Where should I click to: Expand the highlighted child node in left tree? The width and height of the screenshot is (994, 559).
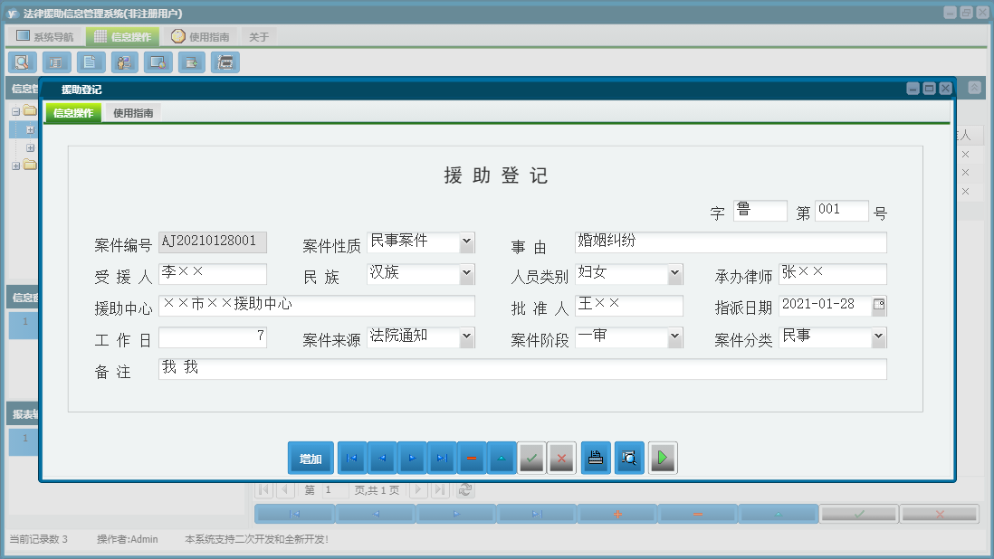(x=30, y=129)
